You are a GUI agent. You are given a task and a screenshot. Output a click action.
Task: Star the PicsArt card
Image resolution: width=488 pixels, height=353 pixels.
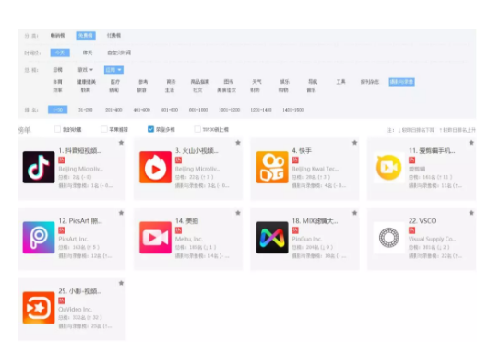click(x=122, y=213)
